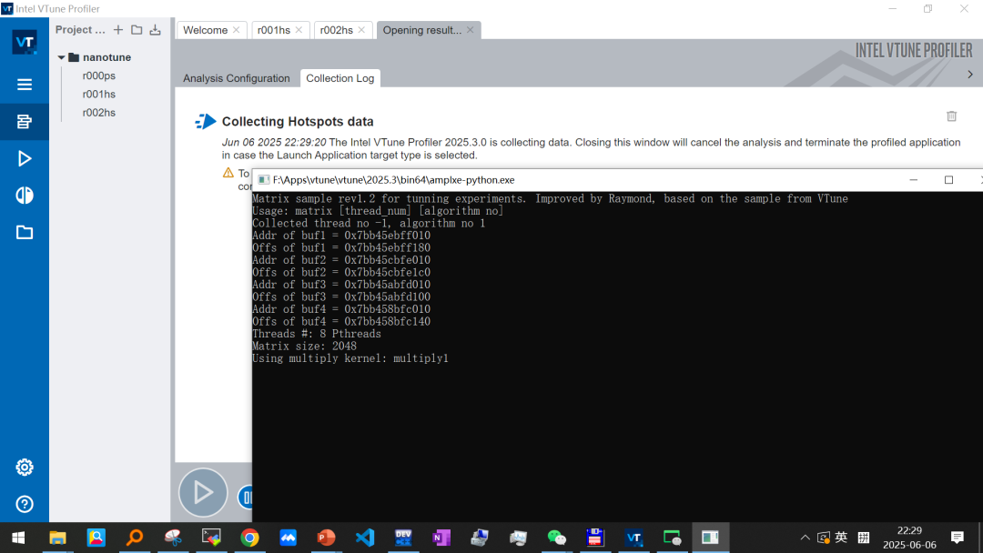983x553 pixels.
Task: Select result r000ps in project tree
Action: [99, 75]
